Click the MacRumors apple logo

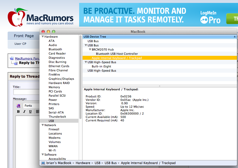pyautogui.click(x=16, y=17)
